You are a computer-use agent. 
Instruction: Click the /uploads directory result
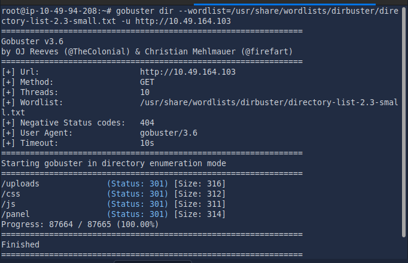tap(21, 184)
